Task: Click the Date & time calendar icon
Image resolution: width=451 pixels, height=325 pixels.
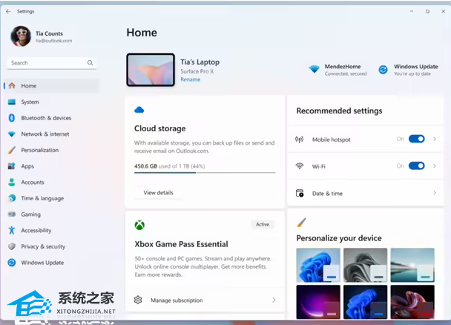Action: click(300, 193)
